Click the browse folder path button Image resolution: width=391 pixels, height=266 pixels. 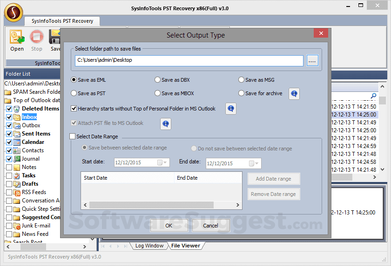point(312,61)
